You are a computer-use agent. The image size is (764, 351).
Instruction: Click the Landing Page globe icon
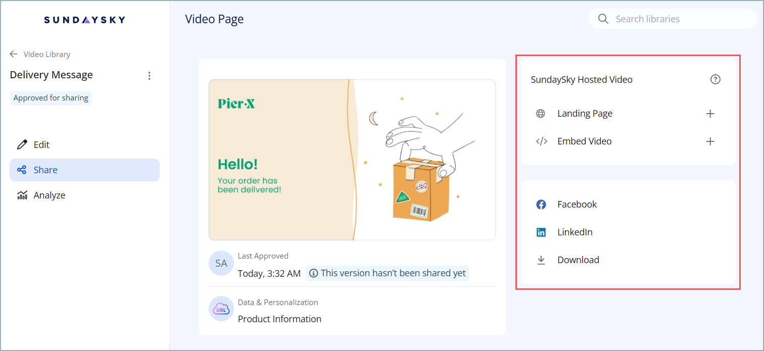coord(541,114)
